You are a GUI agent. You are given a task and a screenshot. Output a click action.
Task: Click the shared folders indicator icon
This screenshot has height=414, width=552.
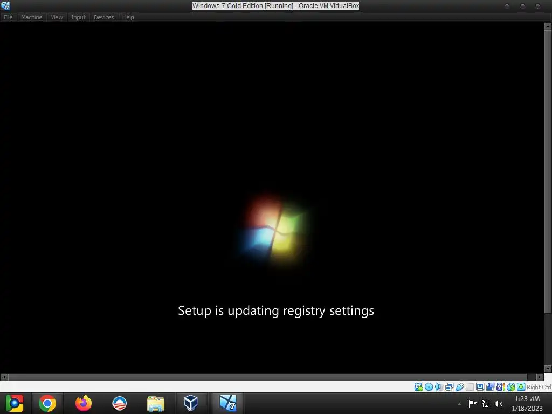[470, 387]
